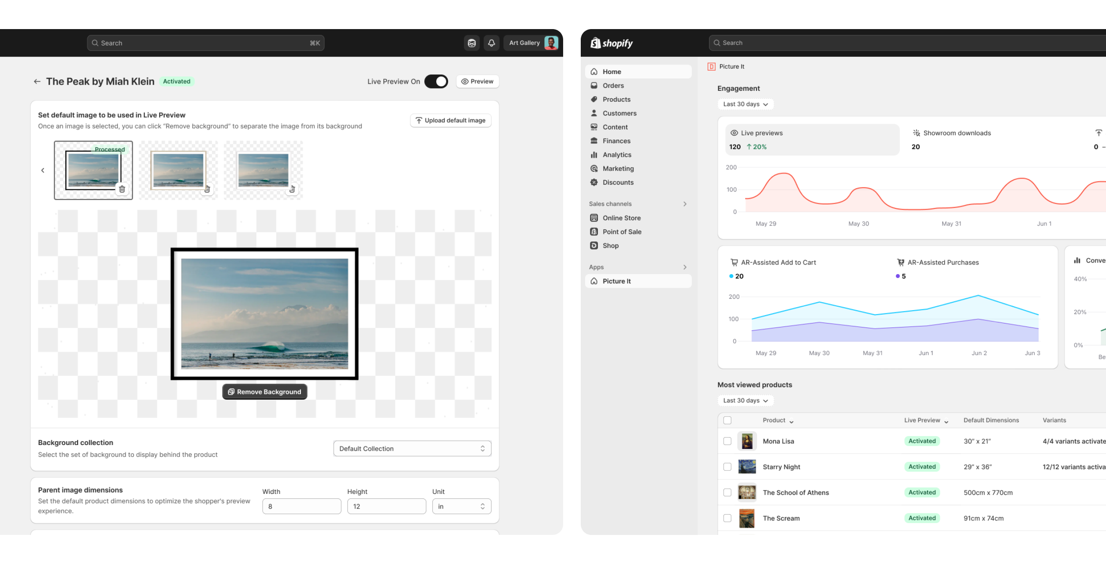
Task: Click Upload default image button
Action: click(x=450, y=120)
